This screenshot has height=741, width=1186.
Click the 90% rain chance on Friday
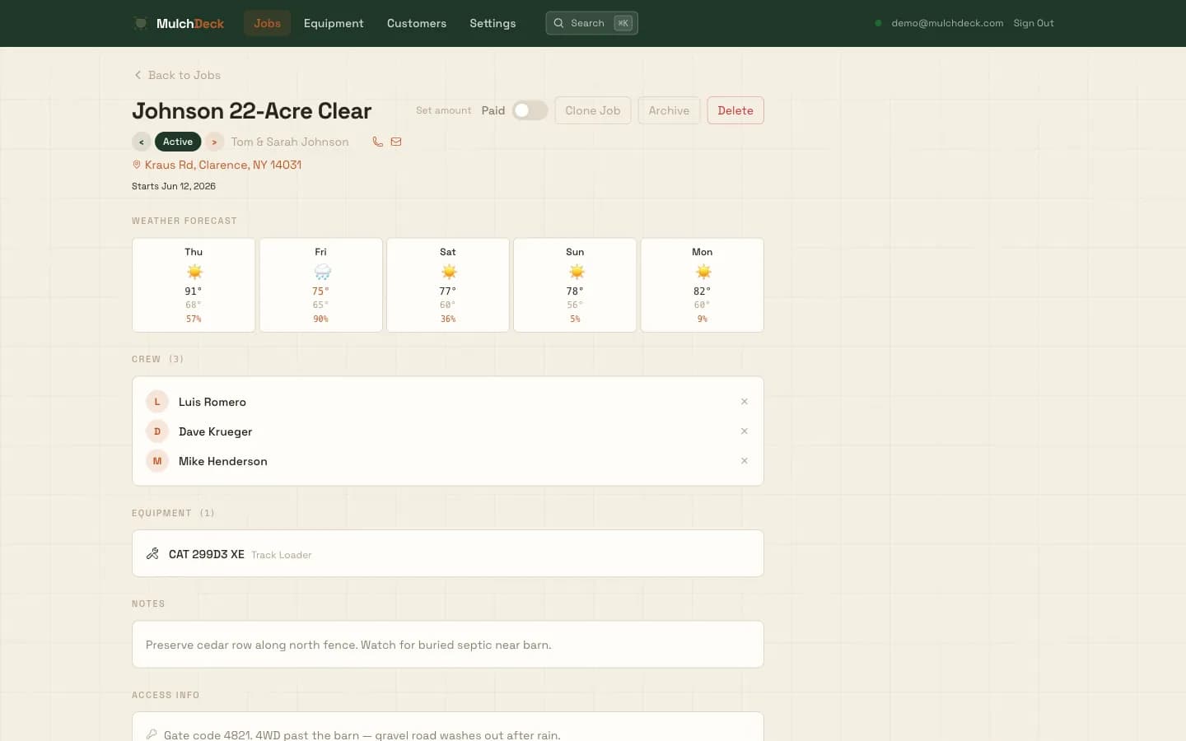point(321,319)
